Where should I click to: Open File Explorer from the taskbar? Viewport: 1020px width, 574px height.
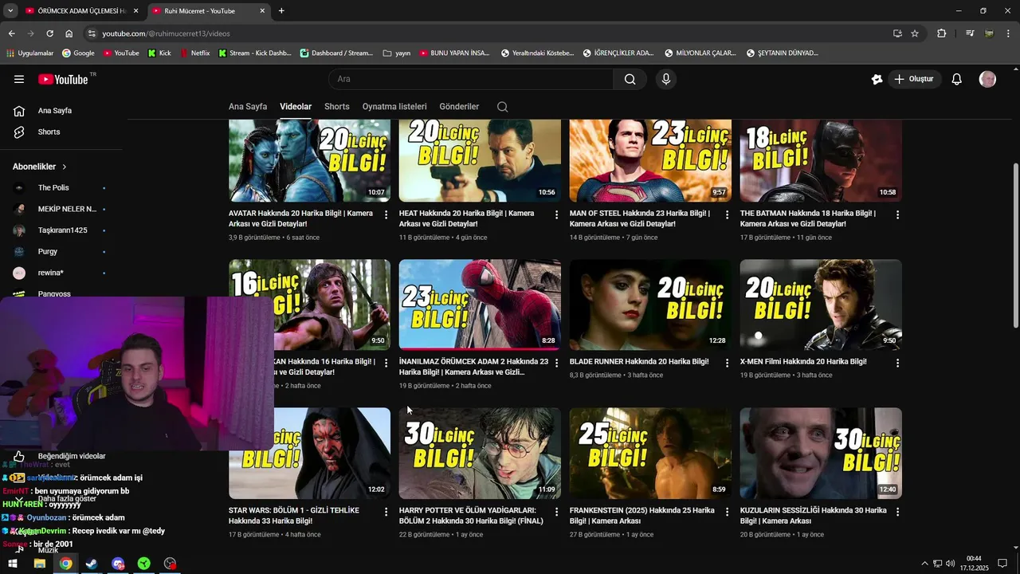pyautogui.click(x=39, y=564)
